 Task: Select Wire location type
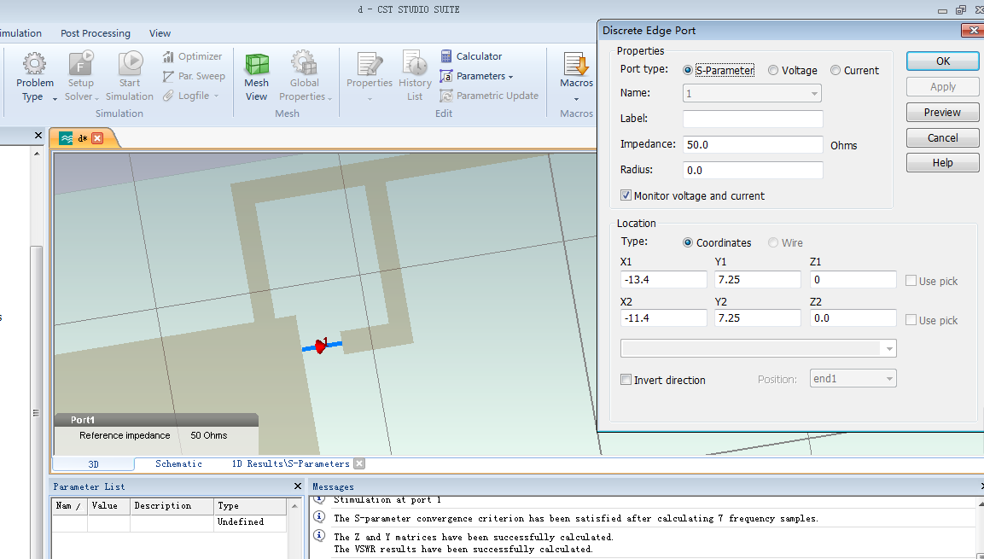tap(773, 242)
